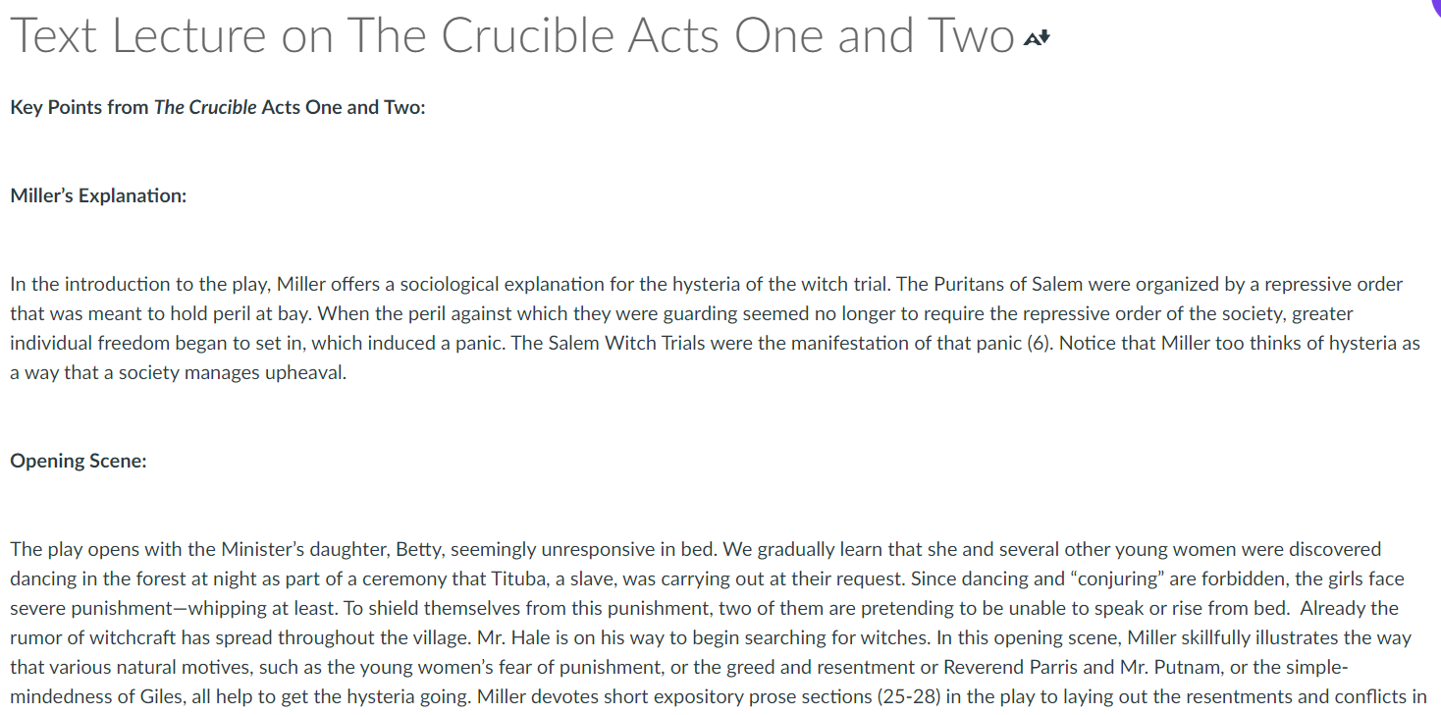Select the 'Miller's Explanation:' heading
The width and height of the screenshot is (1441, 715).
pos(98,195)
